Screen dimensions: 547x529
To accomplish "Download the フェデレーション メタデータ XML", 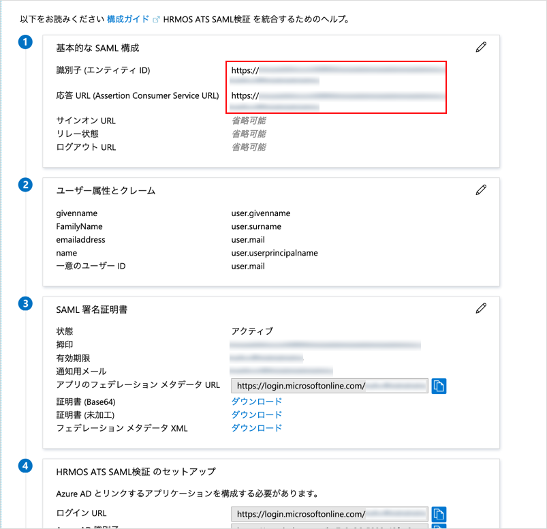I will pyautogui.click(x=256, y=428).
